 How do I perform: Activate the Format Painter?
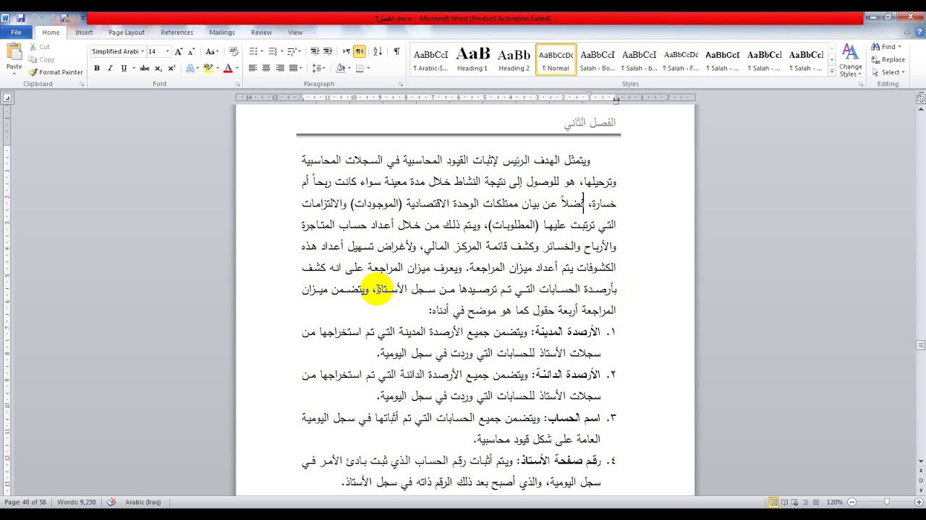tap(56, 72)
